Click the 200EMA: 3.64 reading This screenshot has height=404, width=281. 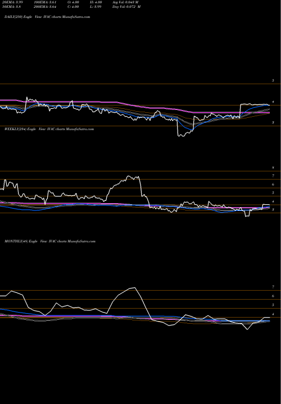45,7
